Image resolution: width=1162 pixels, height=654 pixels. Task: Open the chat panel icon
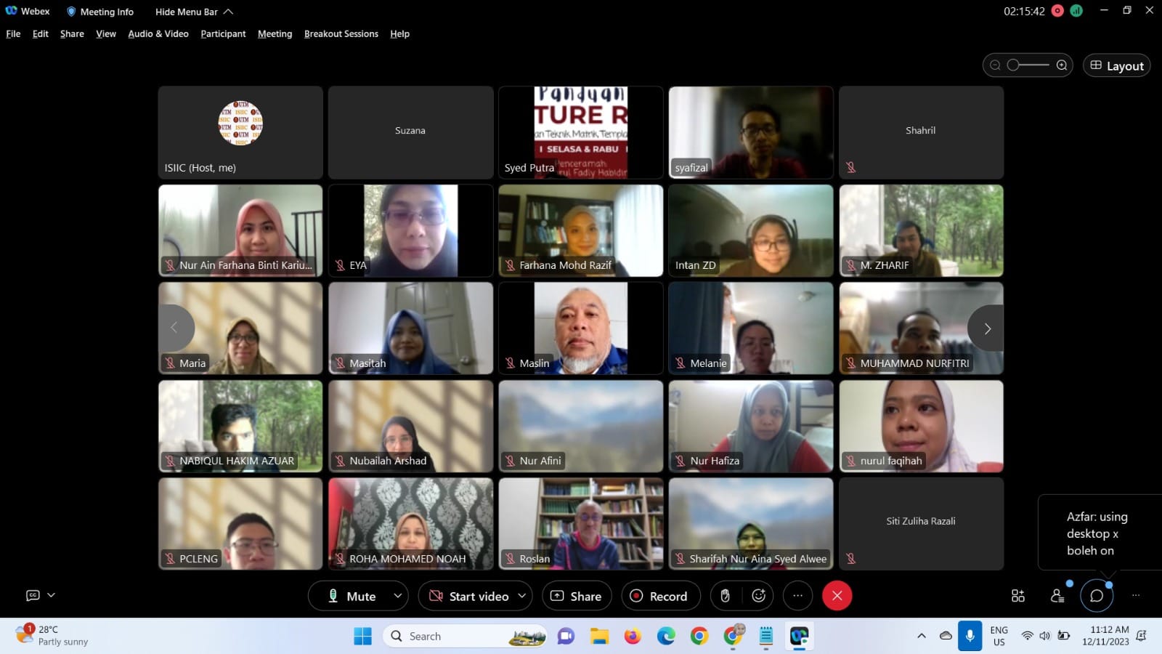pyautogui.click(x=1097, y=596)
